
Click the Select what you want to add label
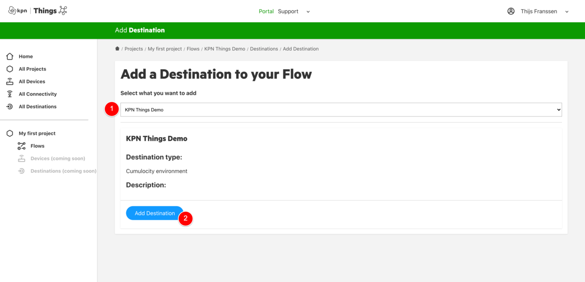pyautogui.click(x=158, y=93)
